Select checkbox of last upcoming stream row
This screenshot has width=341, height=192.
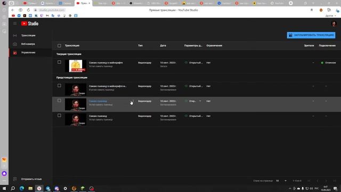tap(59, 115)
